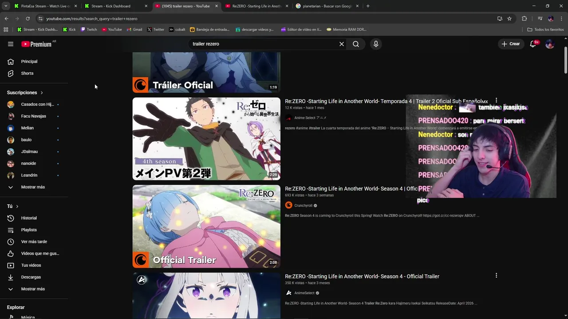
Task: Open the Chrome extensions puzzle icon
Action: pos(525,19)
